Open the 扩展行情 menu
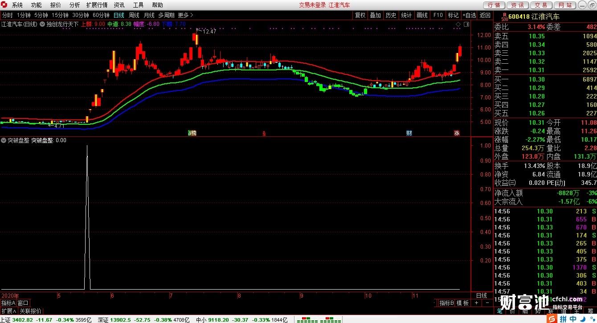This screenshot has width=597, height=323. pos(97,5)
